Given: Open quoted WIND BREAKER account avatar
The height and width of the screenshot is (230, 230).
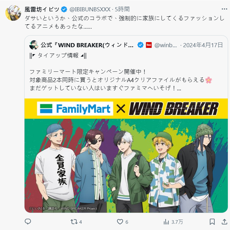Looking at the screenshot, I should pos(34,45).
